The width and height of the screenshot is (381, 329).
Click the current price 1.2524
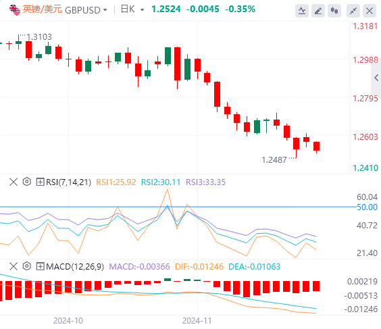point(166,9)
